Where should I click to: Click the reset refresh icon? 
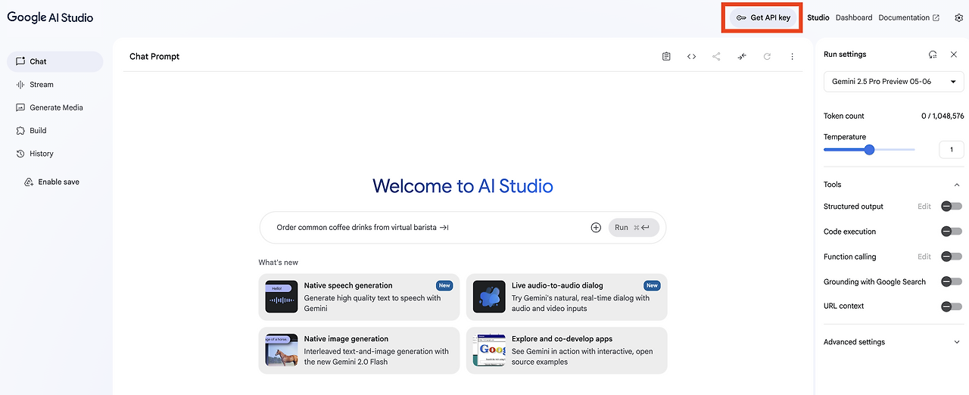coord(767,57)
